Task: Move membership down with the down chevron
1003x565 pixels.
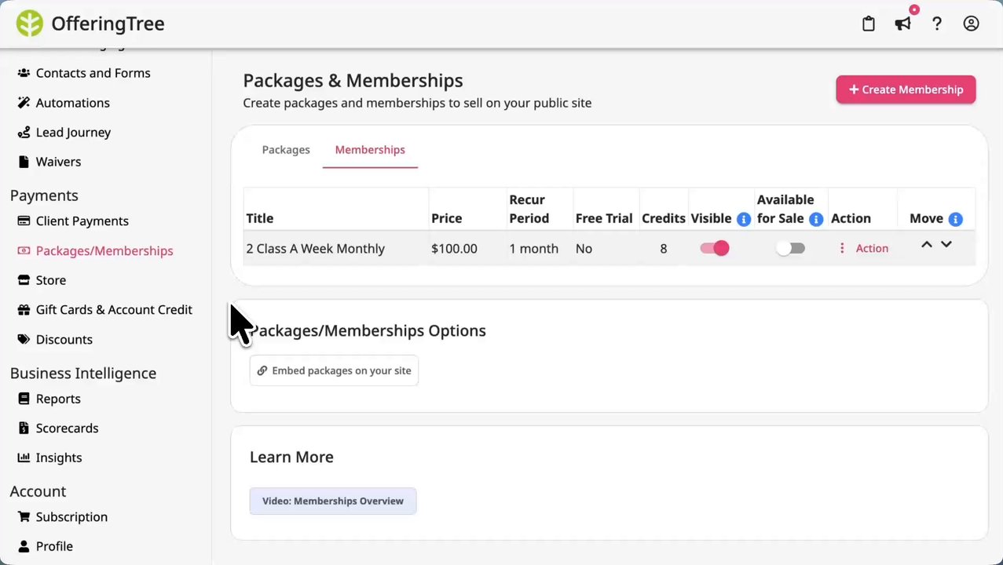Action: [946, 245]
